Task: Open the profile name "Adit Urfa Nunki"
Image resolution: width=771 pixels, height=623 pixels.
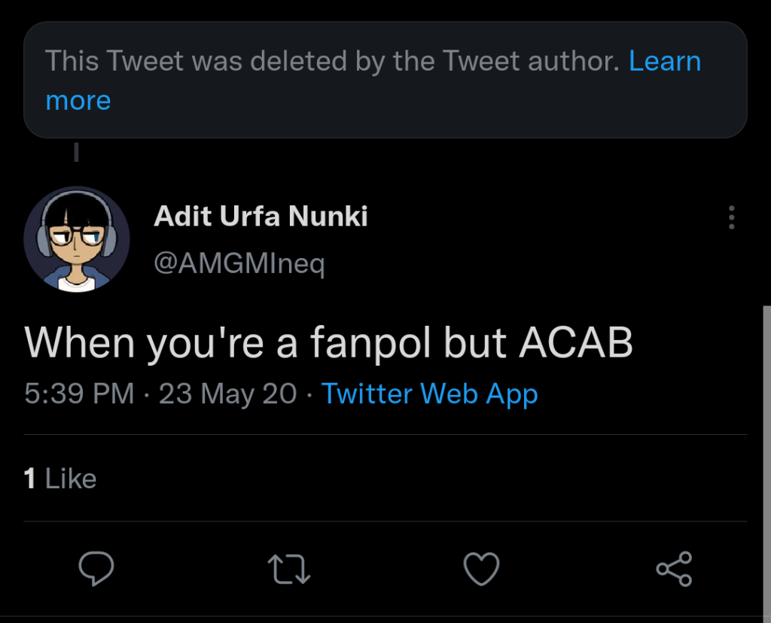Action: (261, 217)
